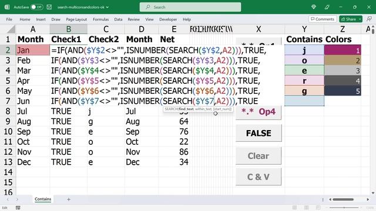Click the Save icon in title bar
This screenshot has width=376, height=211.
click(49, 7)
